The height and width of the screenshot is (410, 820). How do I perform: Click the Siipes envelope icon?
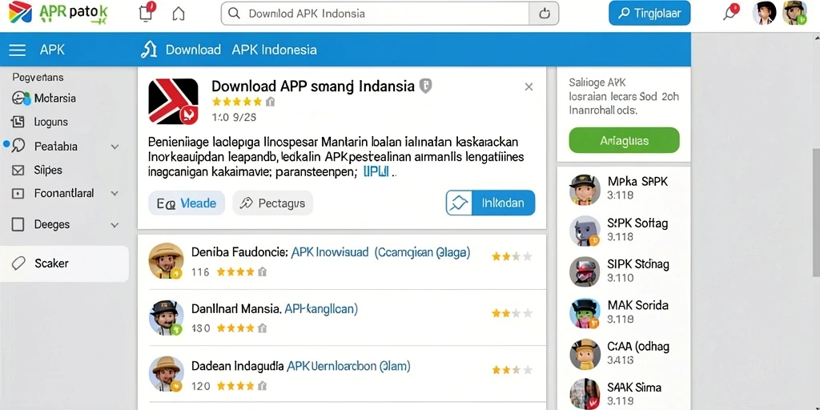coord(18,170)
